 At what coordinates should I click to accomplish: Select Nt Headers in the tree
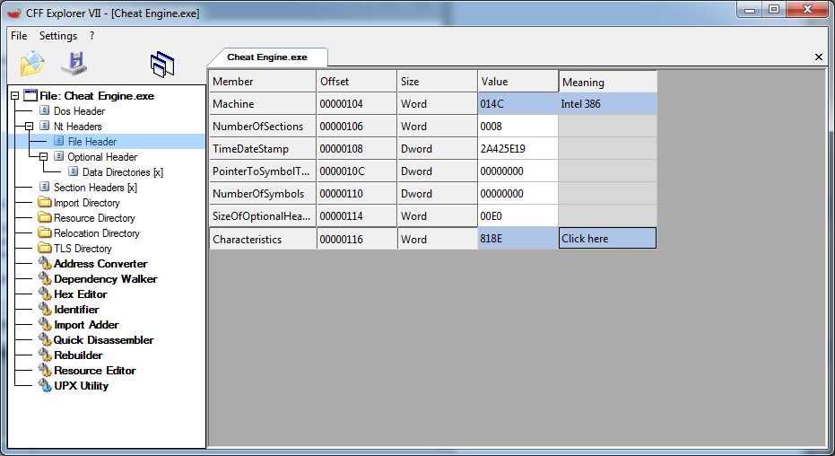[78, 127]
